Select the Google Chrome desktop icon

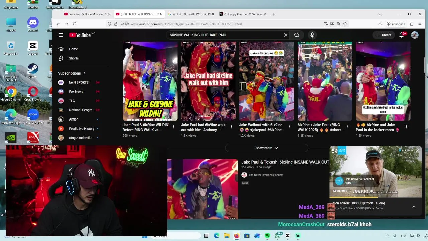[11, 94]
